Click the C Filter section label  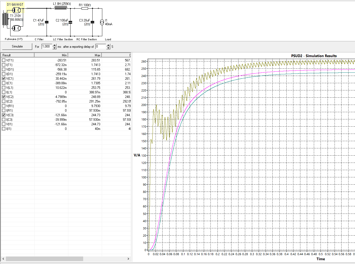click(x=39, y=39)
